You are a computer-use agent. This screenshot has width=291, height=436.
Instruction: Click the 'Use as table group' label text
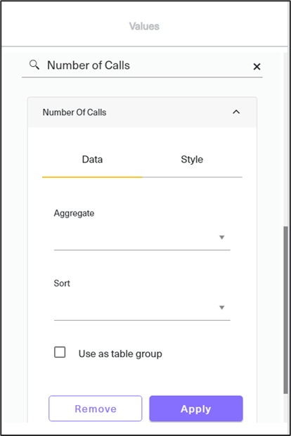click(x=120, y=354)
